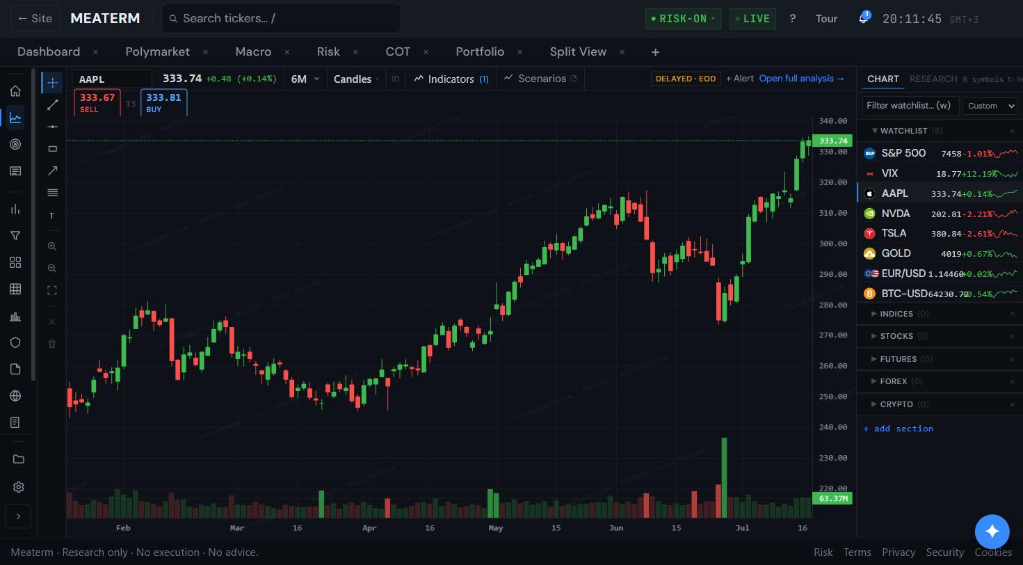This screenshot has height=565, width=1023.
Task: Select the parallel lines drawing tool
Action: coord(52,193)
